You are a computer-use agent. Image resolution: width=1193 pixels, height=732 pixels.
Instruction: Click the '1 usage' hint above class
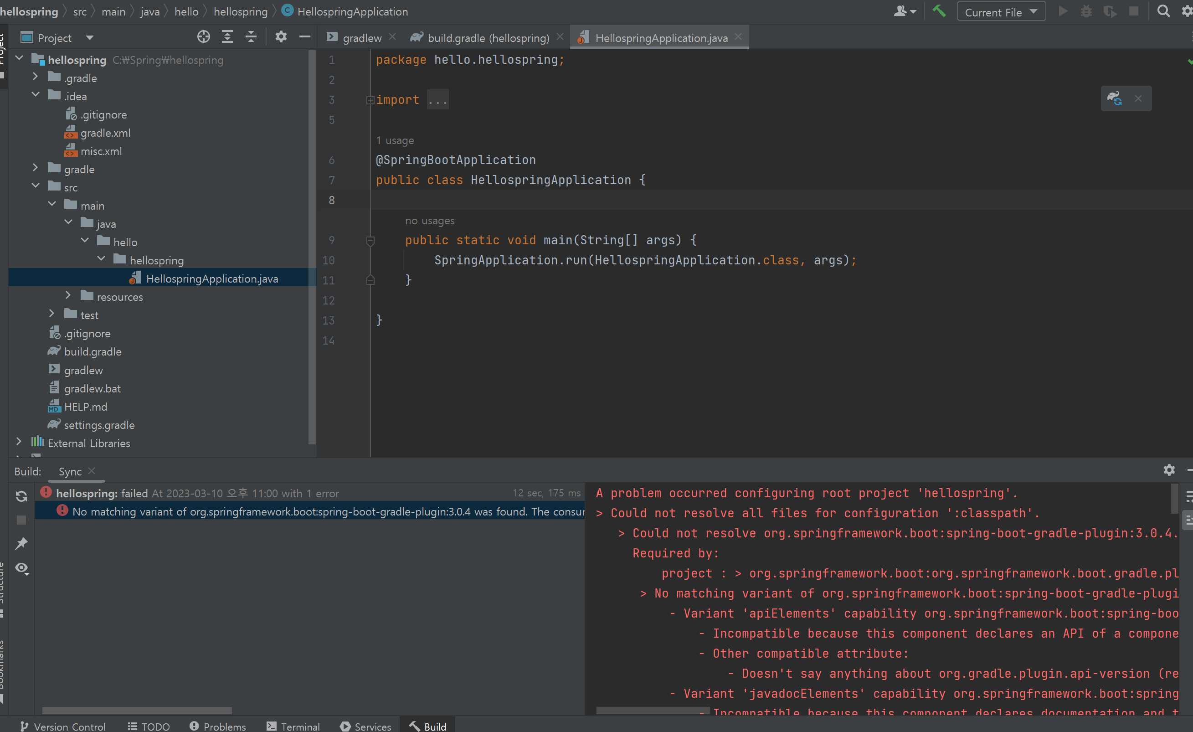tap(395, 140)
